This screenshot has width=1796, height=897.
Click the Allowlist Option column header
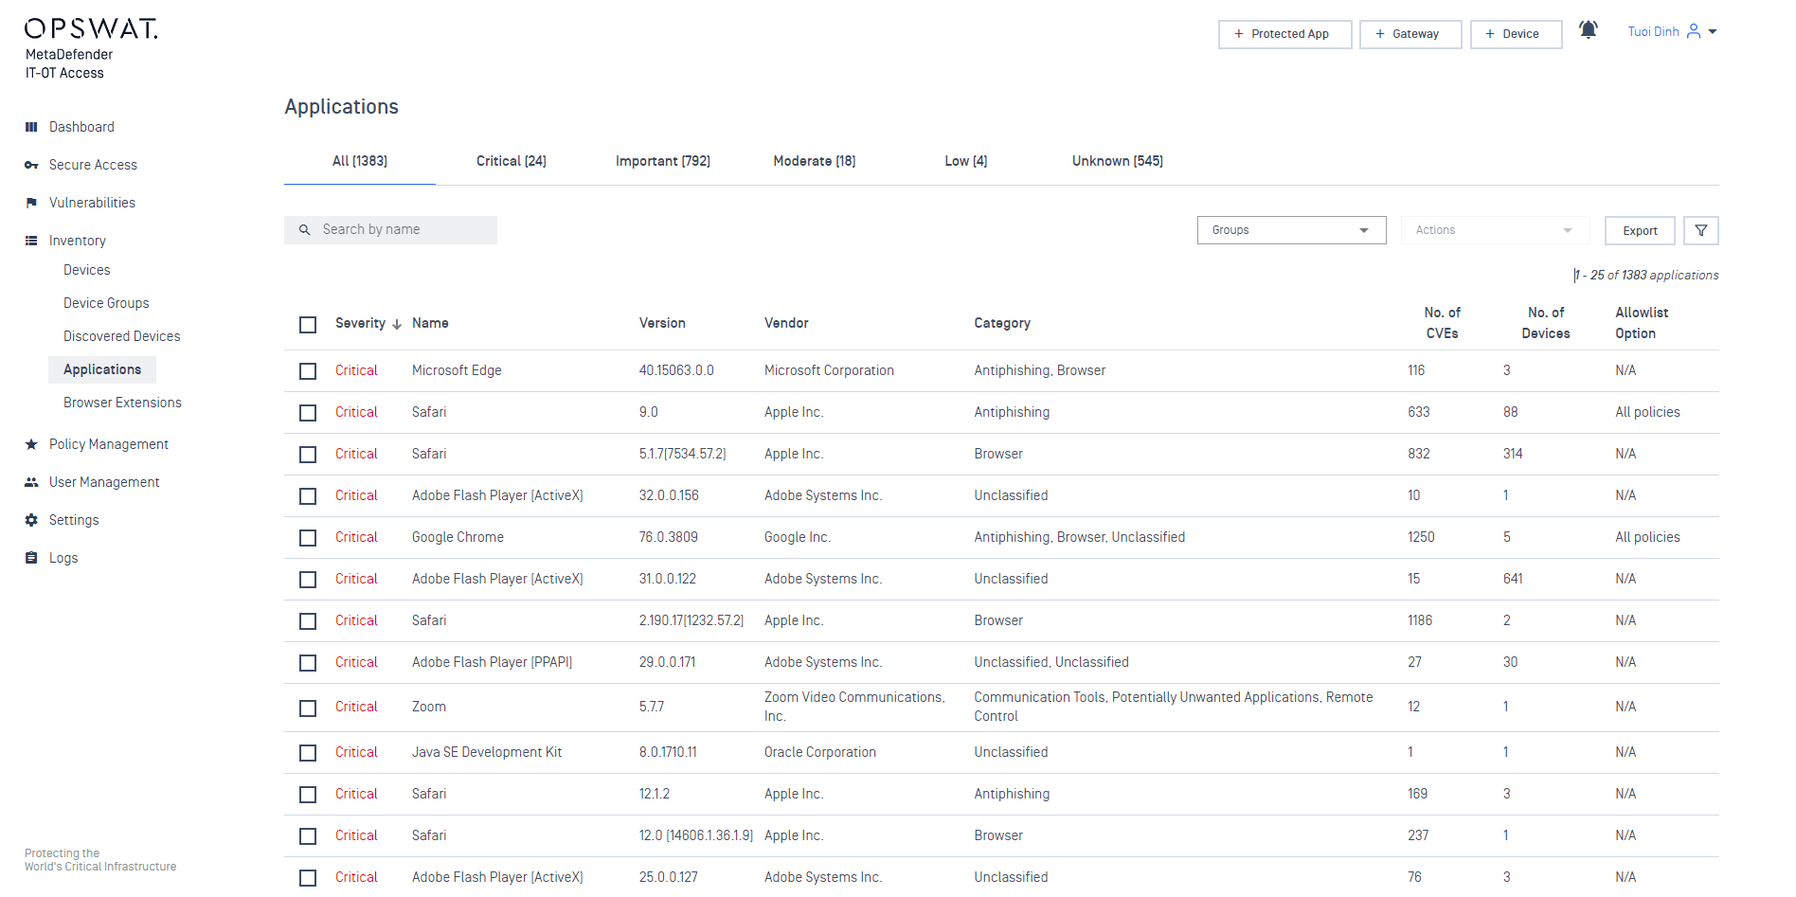coord(1642,323)
